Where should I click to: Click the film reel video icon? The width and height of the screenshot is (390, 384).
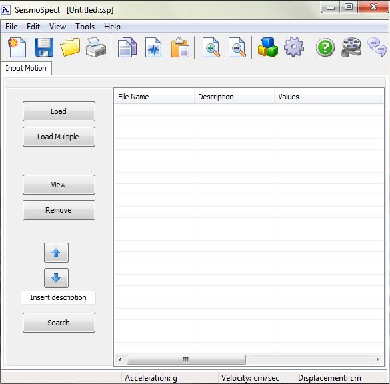tap(351, 47)
